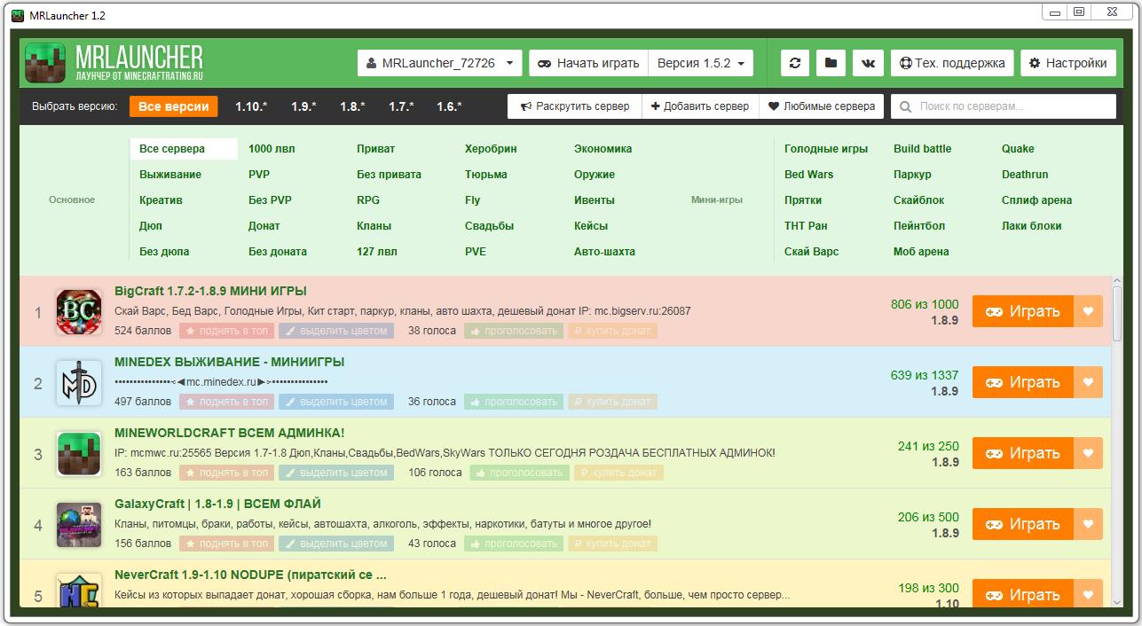Expand the MRLauncher_72726 account dropdown
The image size is (1142, 626).
tap(439, 63)
